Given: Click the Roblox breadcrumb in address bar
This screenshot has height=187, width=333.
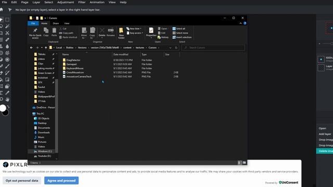Looking at the screenshot, I should point(70,48).
